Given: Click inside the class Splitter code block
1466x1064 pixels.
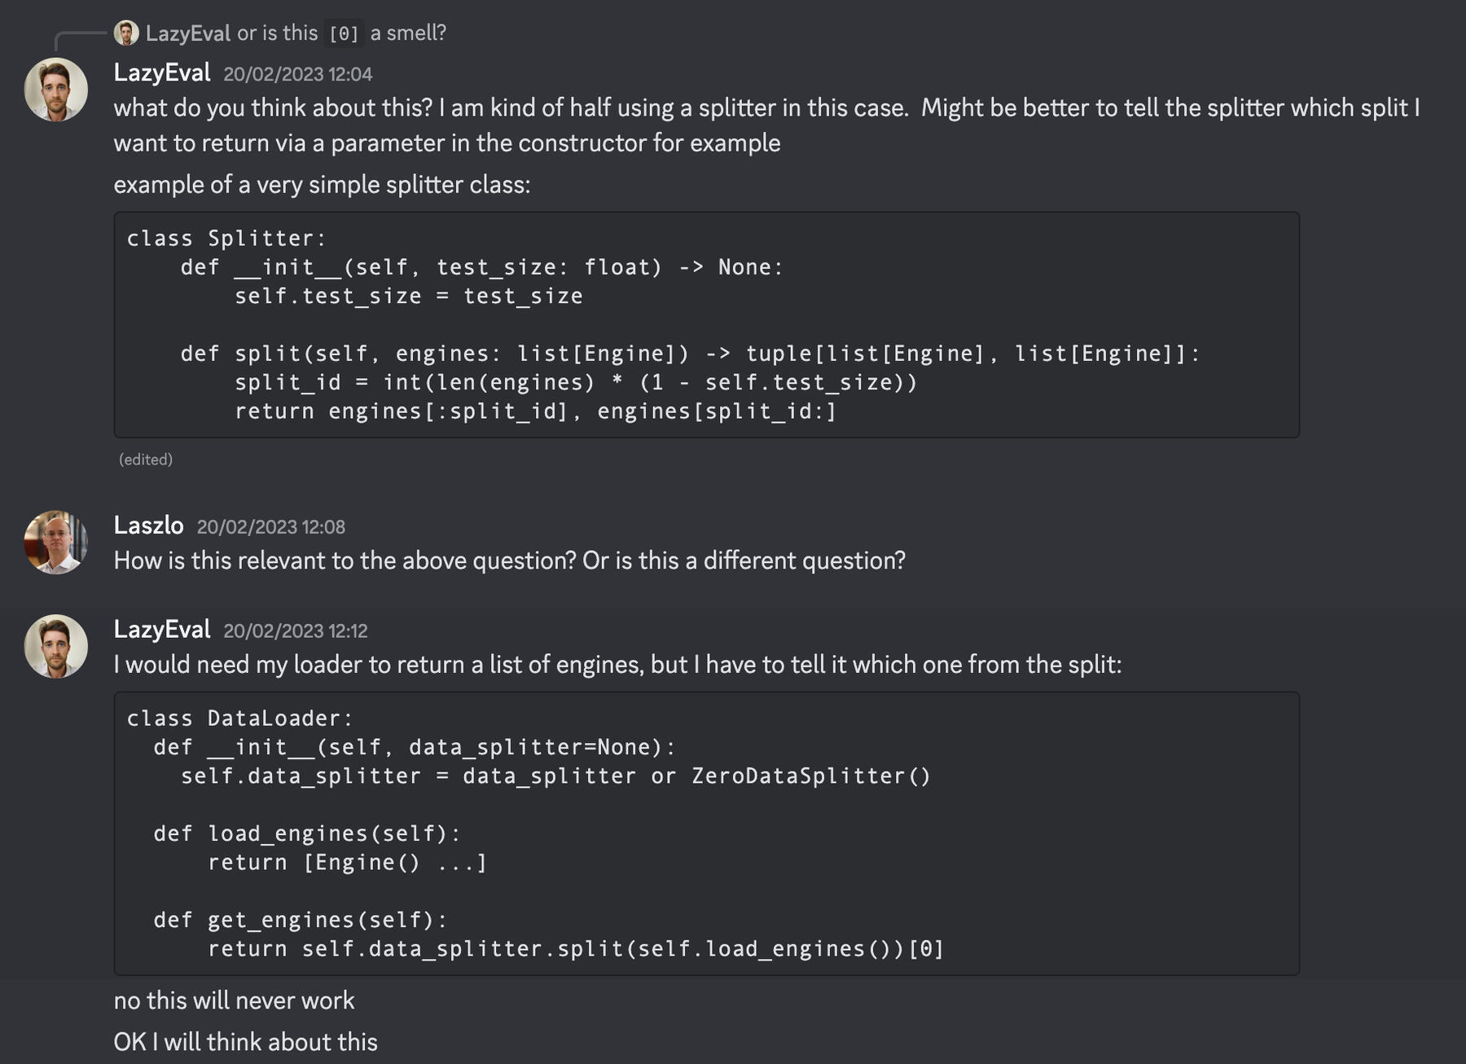Looking at the screenshot, I should pyautogui.click(x=705, y=324).
